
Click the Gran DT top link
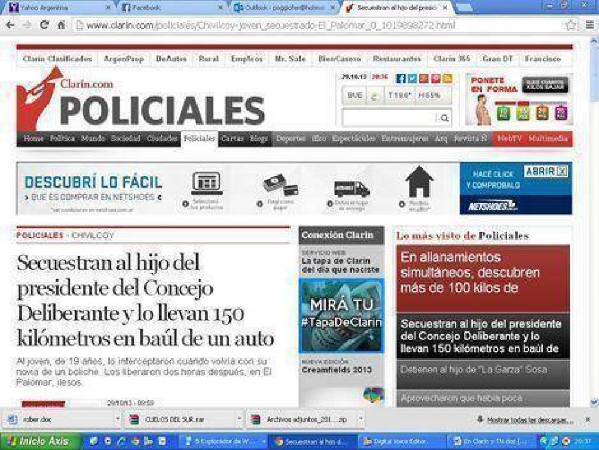tap(497, 59)
